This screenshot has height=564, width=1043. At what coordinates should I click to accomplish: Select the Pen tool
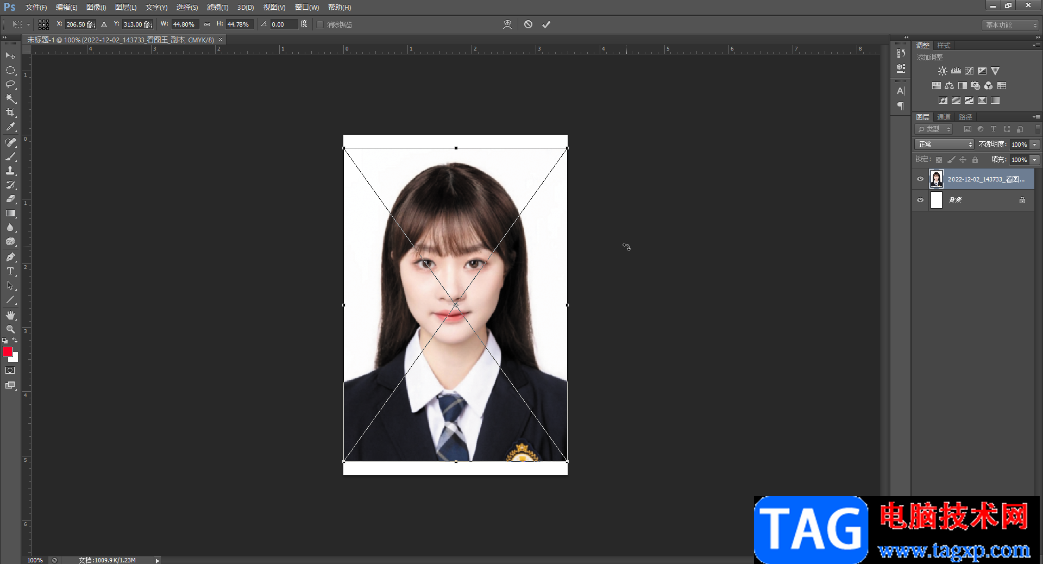pos(10,257)
